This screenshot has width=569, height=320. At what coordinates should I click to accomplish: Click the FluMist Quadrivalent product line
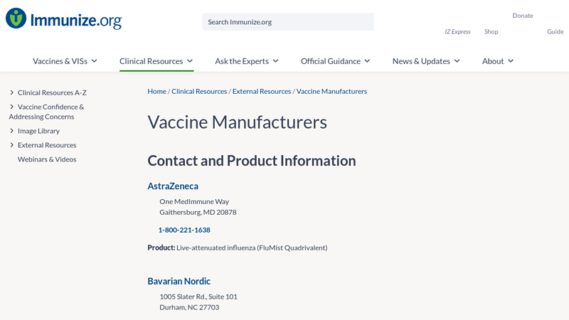[238, 247]
